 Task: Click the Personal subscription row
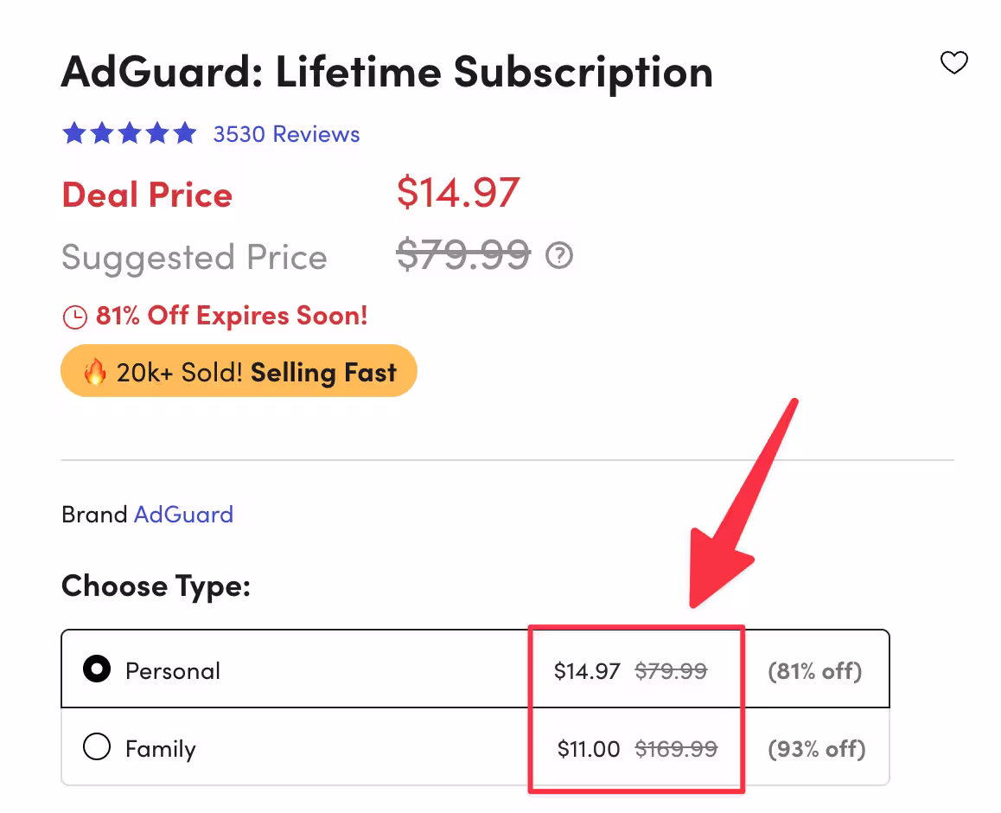pos(303,669)
